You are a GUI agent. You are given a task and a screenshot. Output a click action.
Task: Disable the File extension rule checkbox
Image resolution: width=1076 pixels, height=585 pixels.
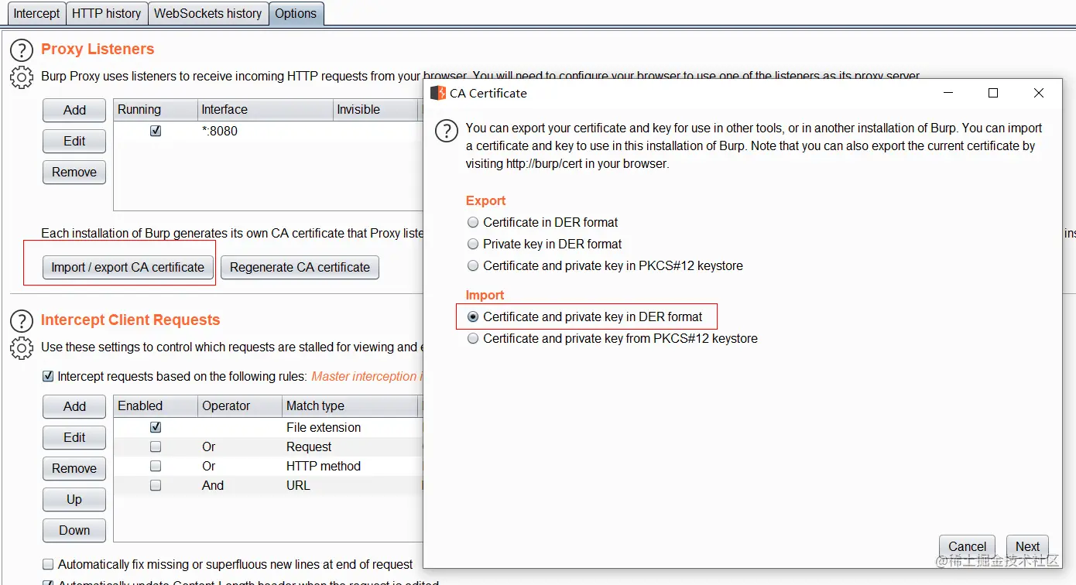pos(156,427)
